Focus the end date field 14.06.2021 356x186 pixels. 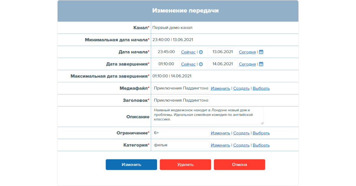point(222,64)
